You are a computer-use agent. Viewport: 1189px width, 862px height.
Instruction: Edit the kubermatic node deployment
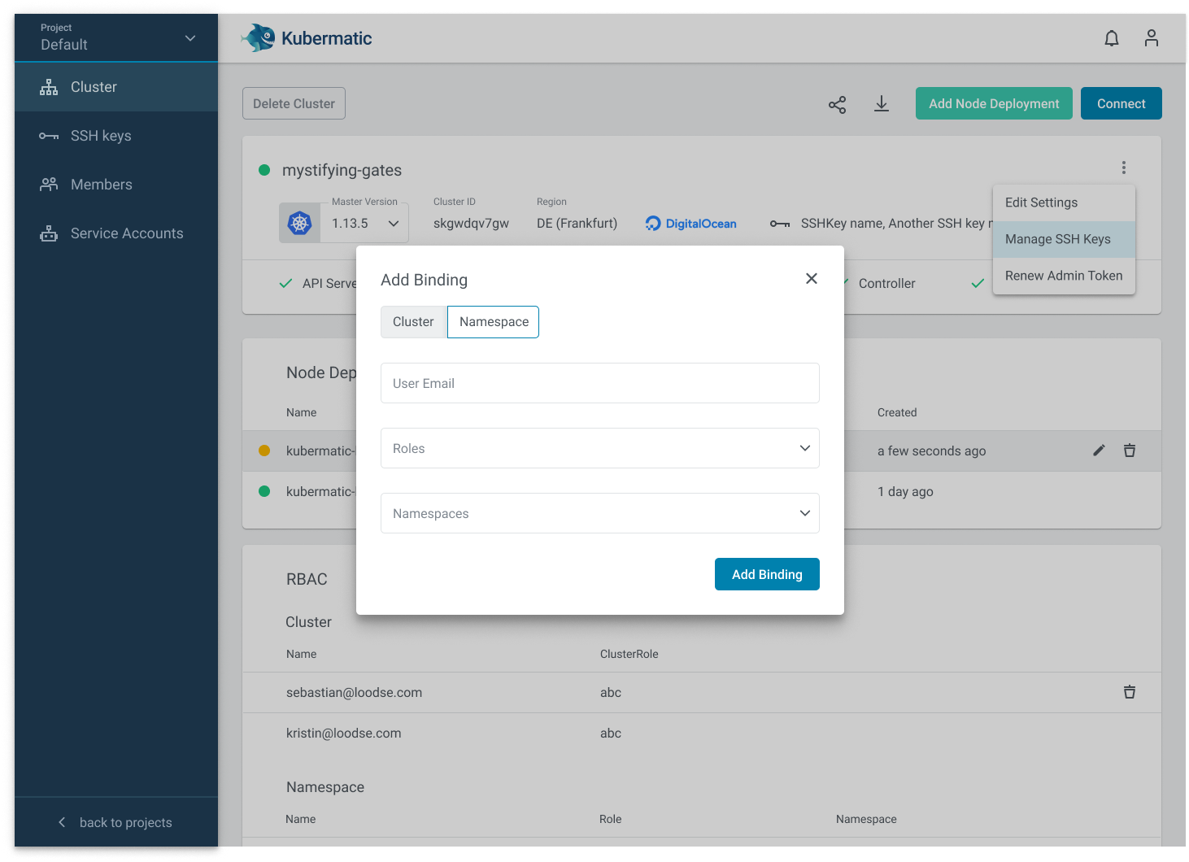pyautogui.click(x=1099, y=450)
